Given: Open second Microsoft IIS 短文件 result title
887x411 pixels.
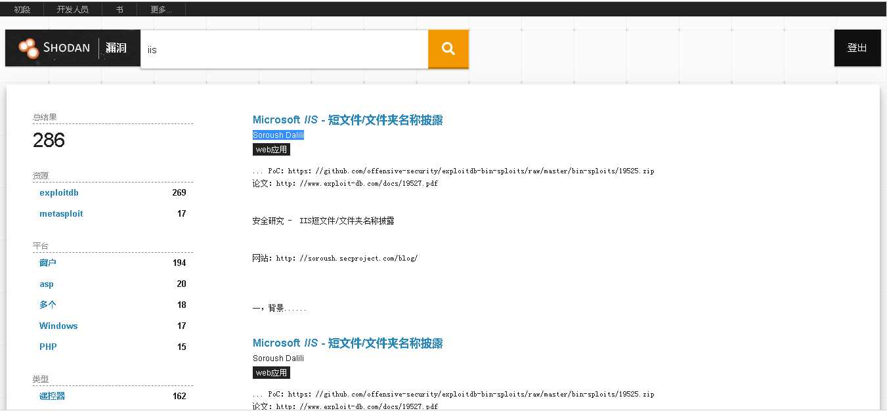Looking at the screenshot, I should click(x=348, y=343).
